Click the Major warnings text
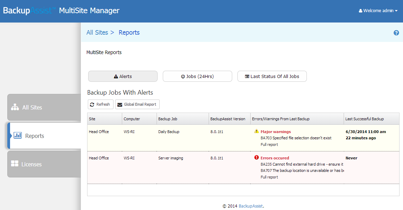Screen dimensions: 403x210 (276, 132)
